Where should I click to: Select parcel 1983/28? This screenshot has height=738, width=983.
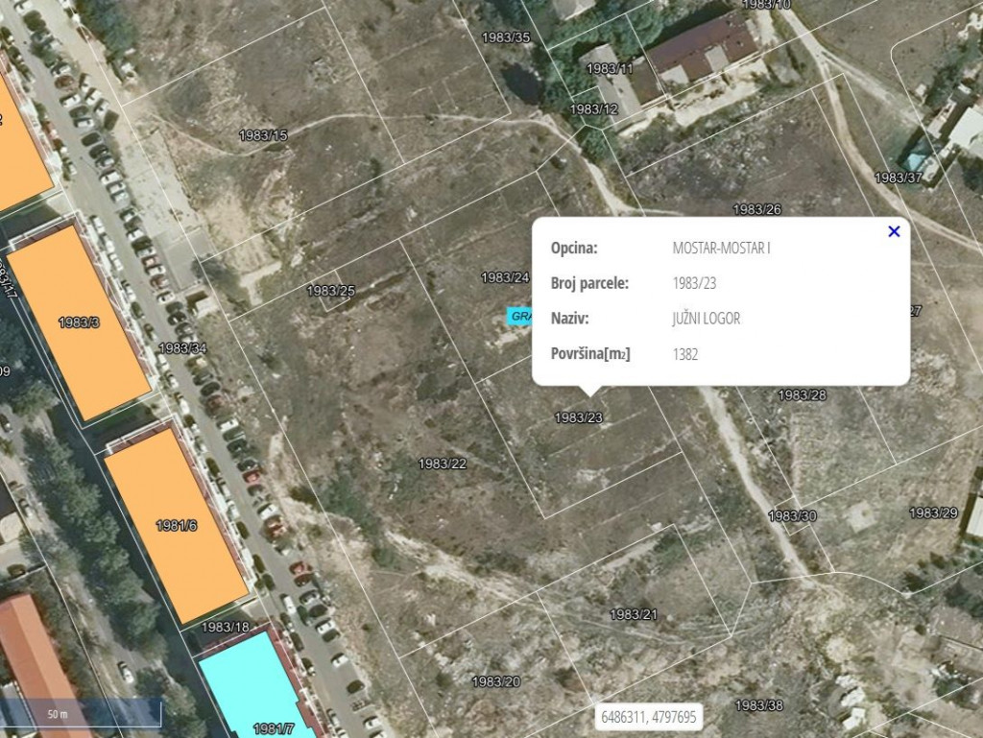point(802,394)
